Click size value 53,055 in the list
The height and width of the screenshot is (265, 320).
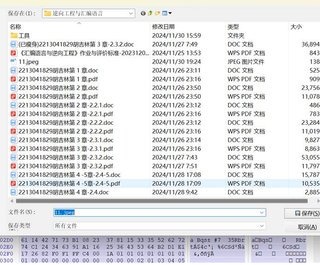click(x=311, y=157)
